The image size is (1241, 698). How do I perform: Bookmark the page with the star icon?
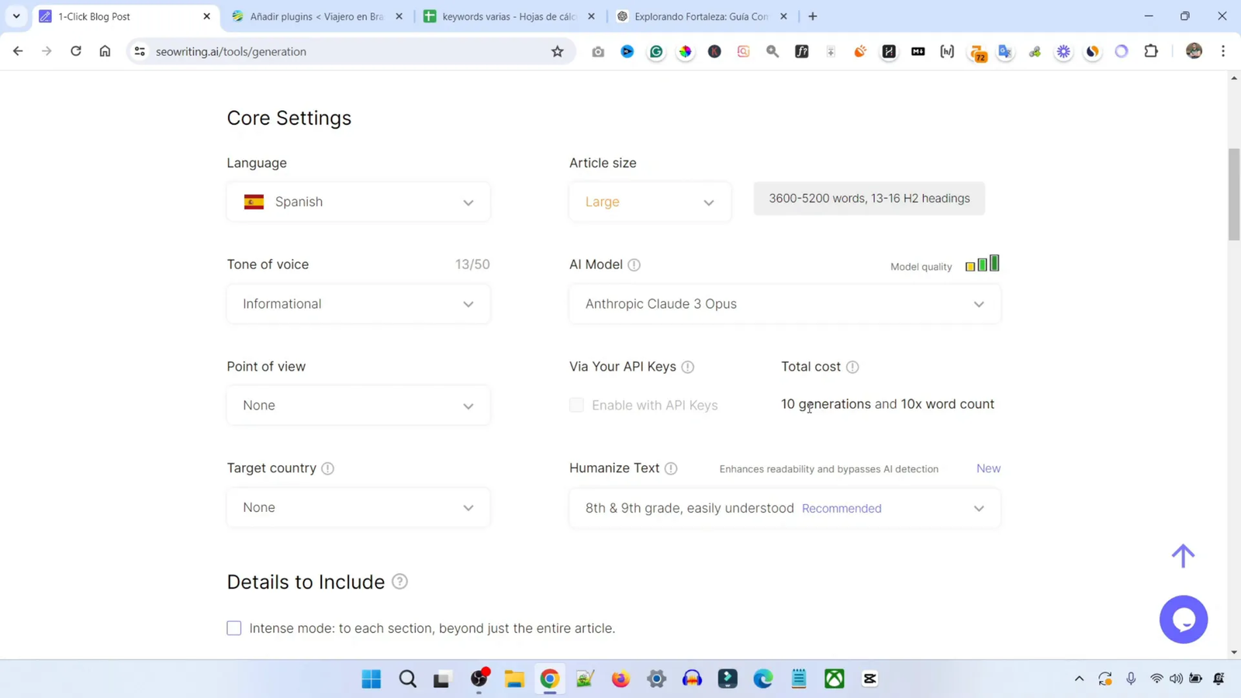pos(558,51)
